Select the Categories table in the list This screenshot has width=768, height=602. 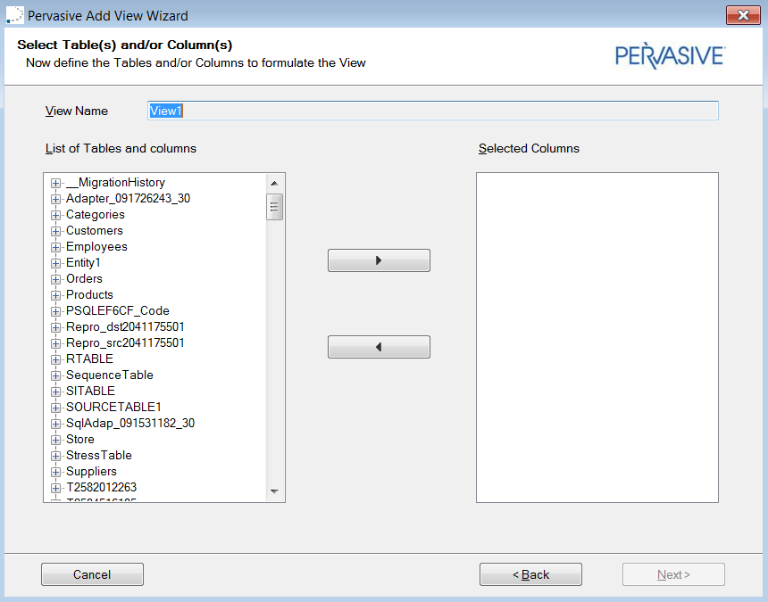click(x=95, y=215)
